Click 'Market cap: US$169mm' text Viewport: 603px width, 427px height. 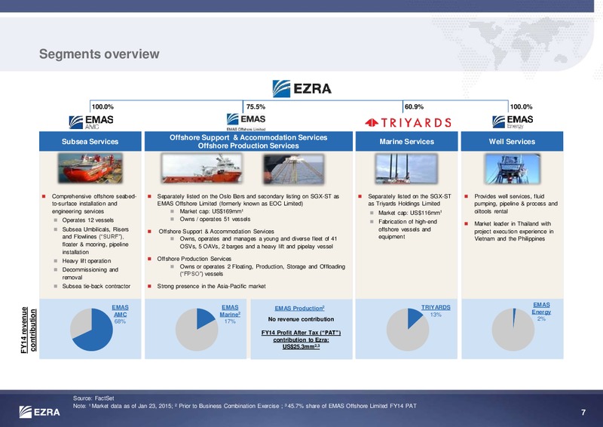click(211, 211)
